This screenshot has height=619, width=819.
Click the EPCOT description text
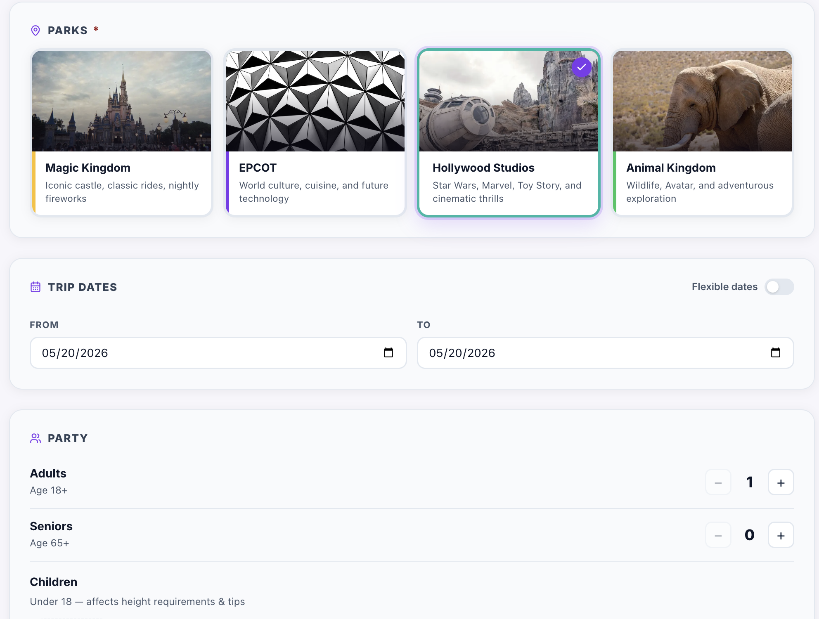(x=314, y=192)
